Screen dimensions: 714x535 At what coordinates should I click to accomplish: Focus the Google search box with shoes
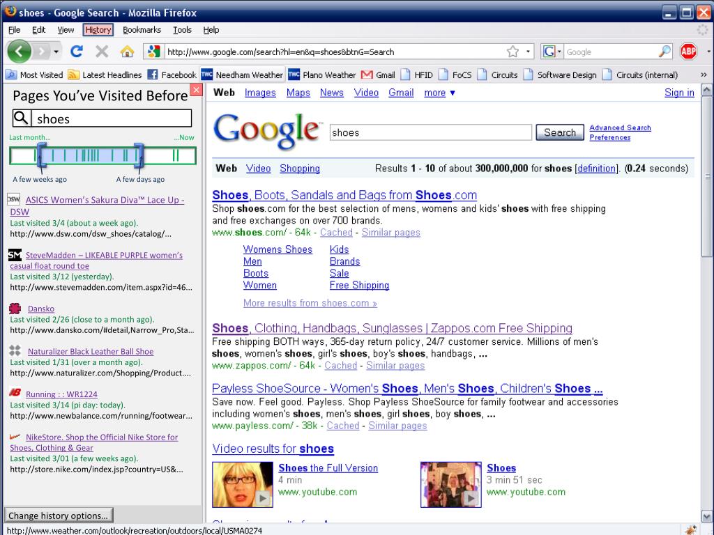tap(430, 132)
